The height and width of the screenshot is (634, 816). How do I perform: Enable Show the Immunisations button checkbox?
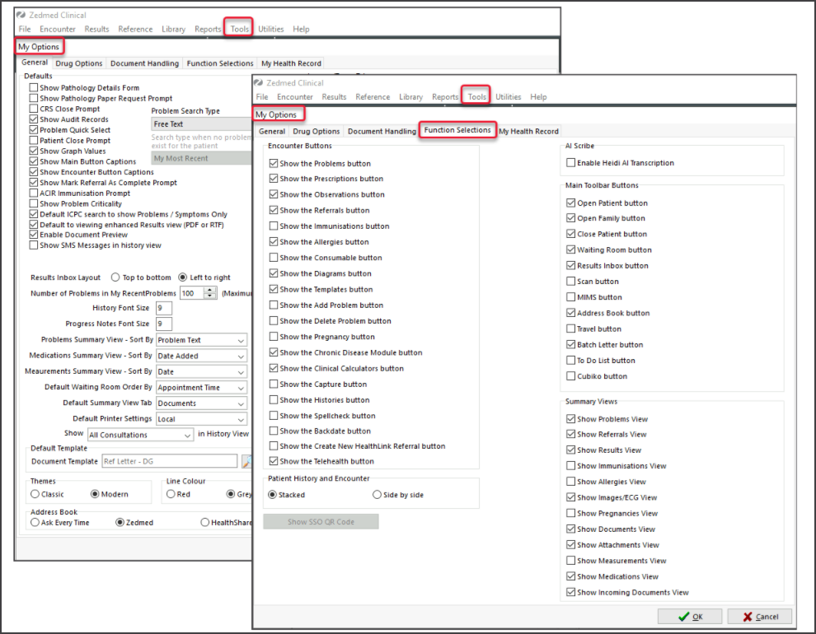274,226
